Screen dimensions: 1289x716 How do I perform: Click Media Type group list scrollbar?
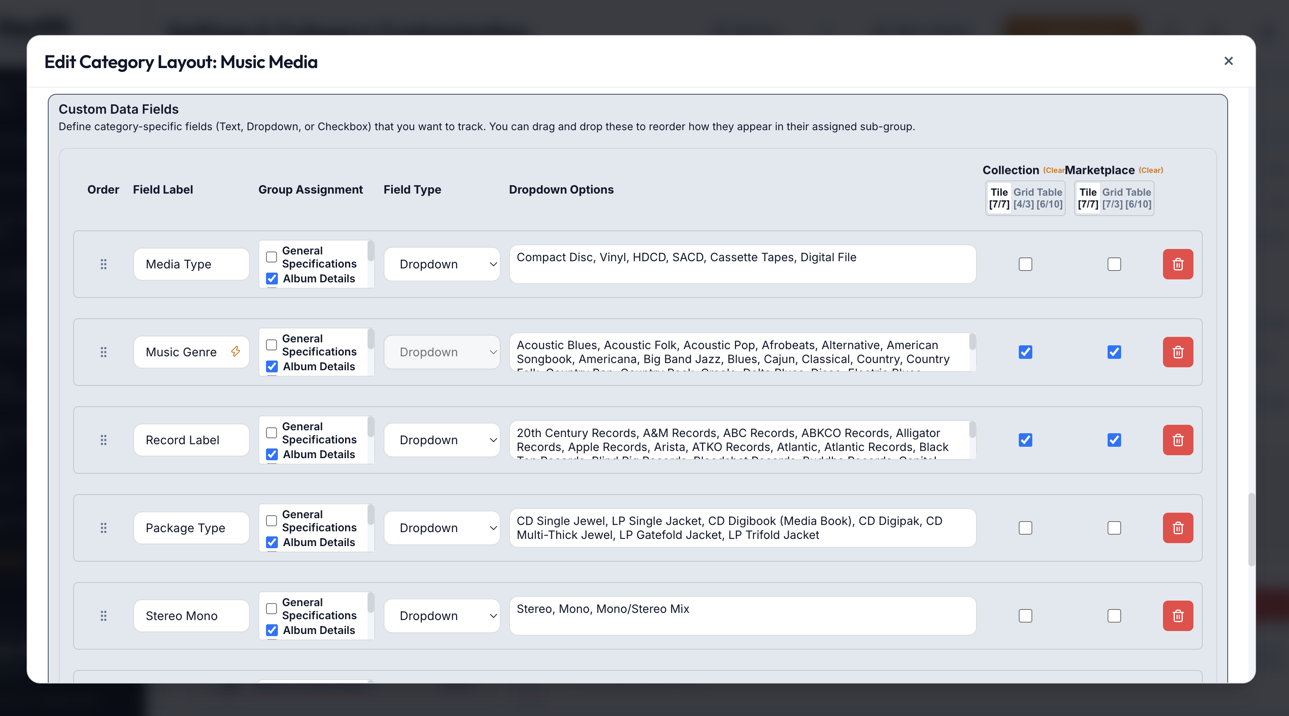(371, 251)
